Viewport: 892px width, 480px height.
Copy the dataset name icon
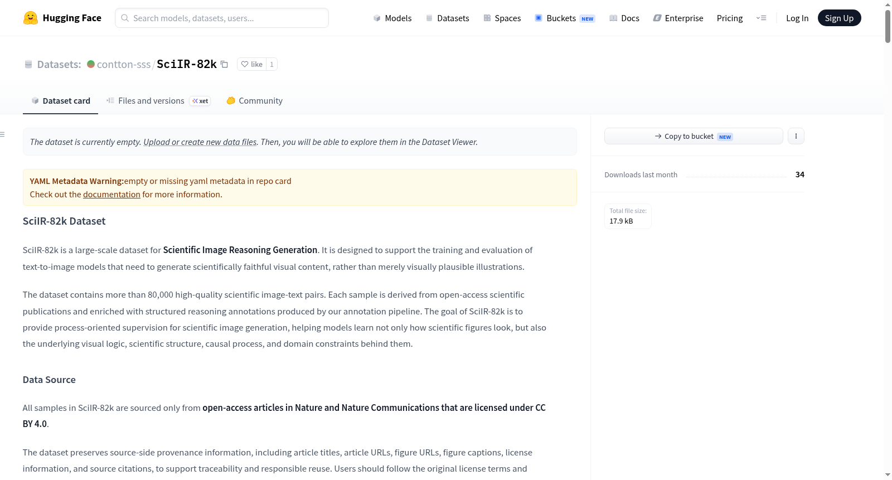point(224,64)
